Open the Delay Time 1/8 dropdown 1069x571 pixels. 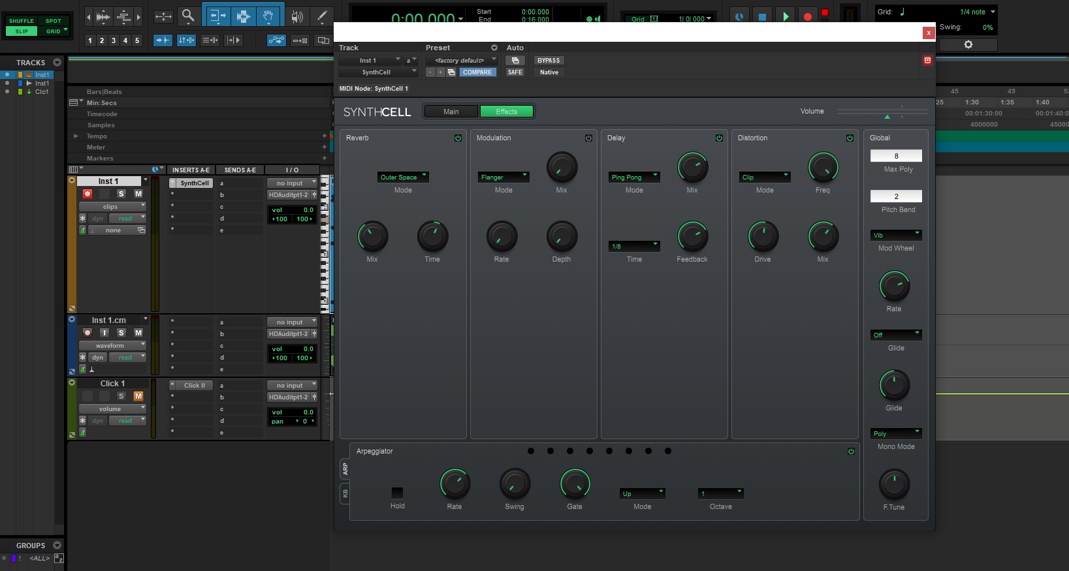(634, 246)
